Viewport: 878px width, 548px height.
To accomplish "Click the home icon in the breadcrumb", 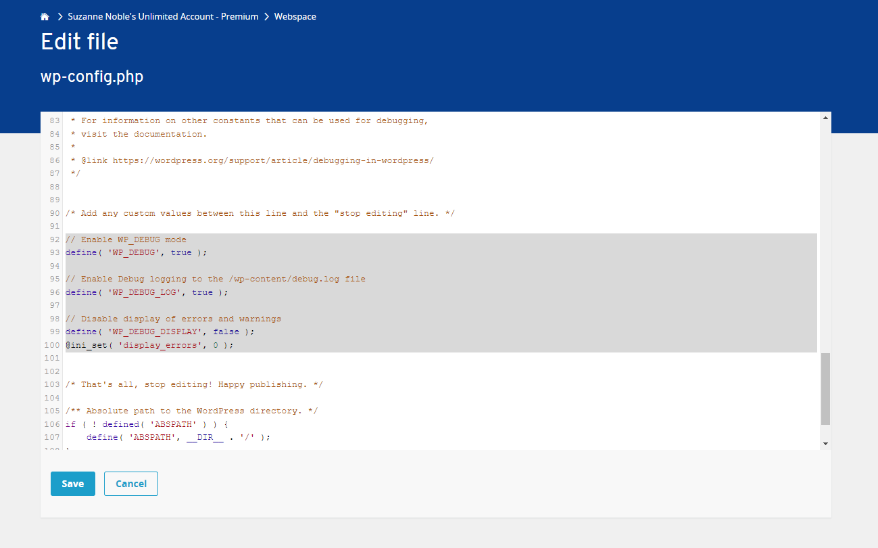I will (45, 16).
